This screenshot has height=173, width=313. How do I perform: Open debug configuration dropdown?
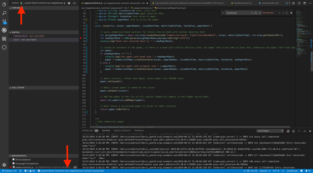coord(45,3)
